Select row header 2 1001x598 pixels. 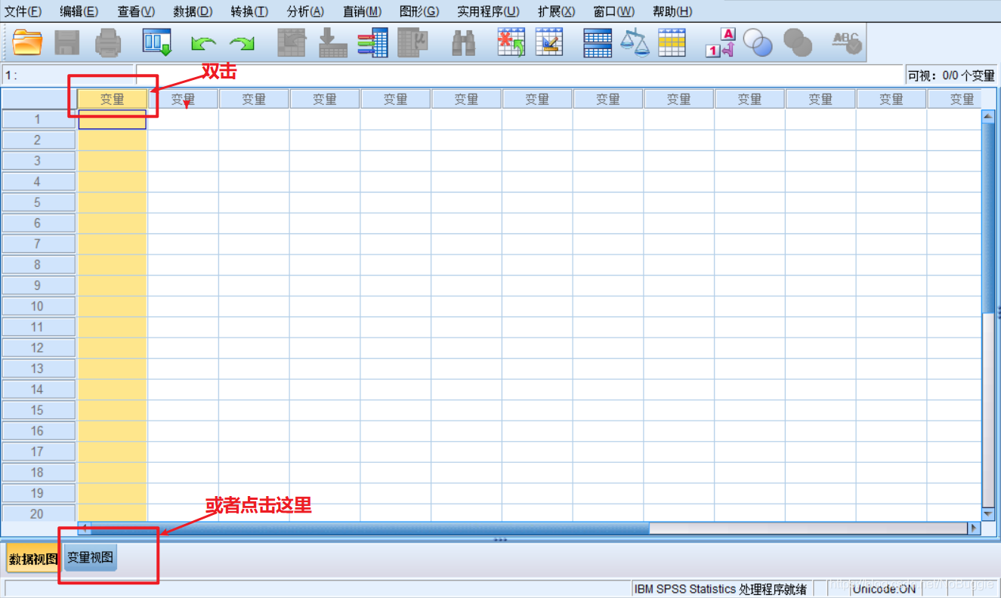click(x=38, y=140)
